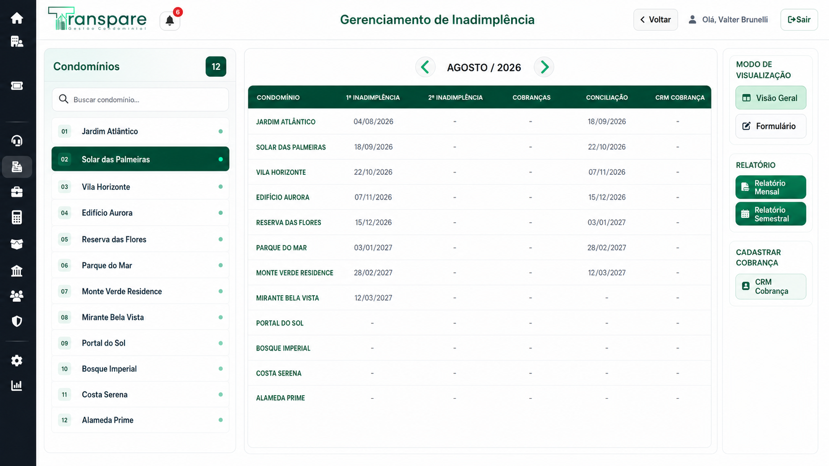
Task: Open the ticket icon in sidebar
Action: click(x=17, y=86)
